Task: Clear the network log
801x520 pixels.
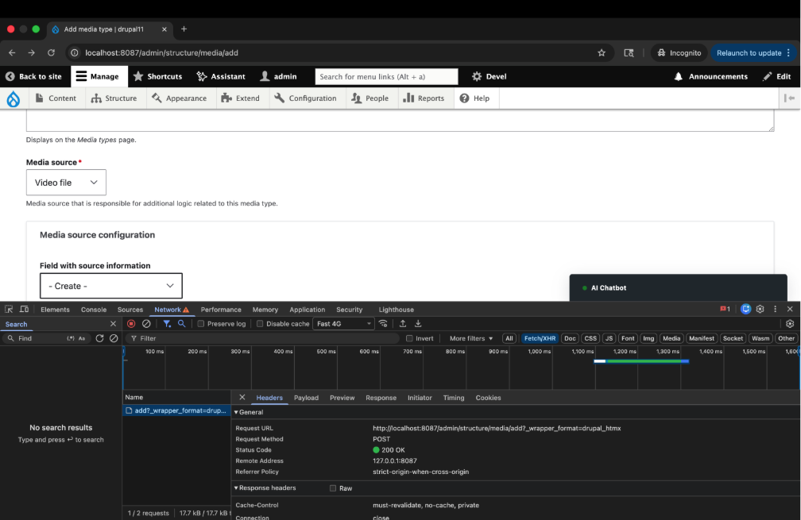Action: 145,323
